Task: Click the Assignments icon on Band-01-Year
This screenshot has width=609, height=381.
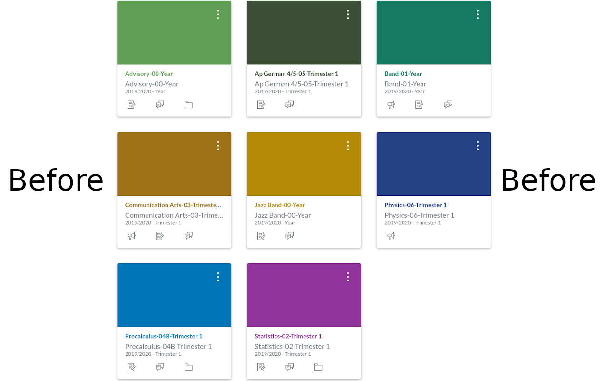Action: 419,104
